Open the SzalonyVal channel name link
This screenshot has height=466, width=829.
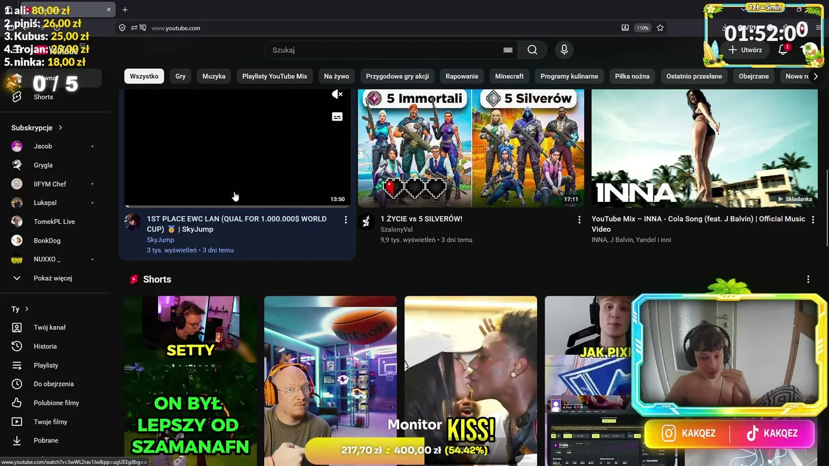click(396, 229)
